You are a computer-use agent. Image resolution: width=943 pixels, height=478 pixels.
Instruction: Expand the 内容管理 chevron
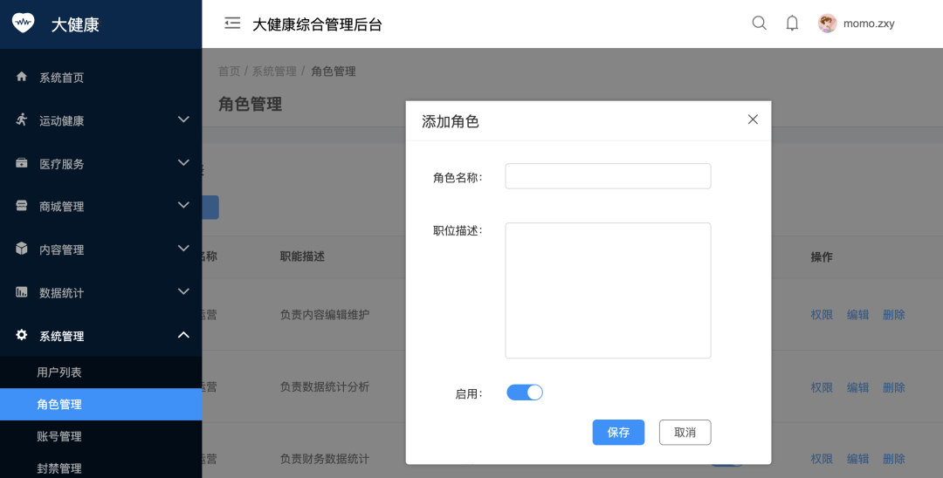[183, 249]
